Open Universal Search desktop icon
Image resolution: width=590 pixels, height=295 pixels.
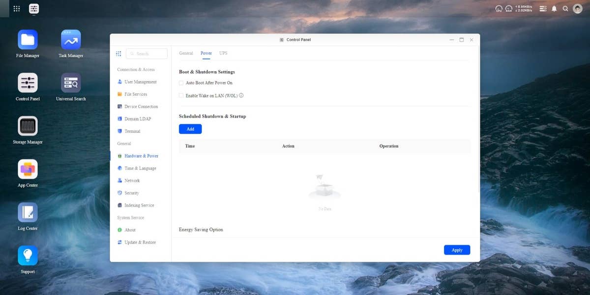(71, 83)
